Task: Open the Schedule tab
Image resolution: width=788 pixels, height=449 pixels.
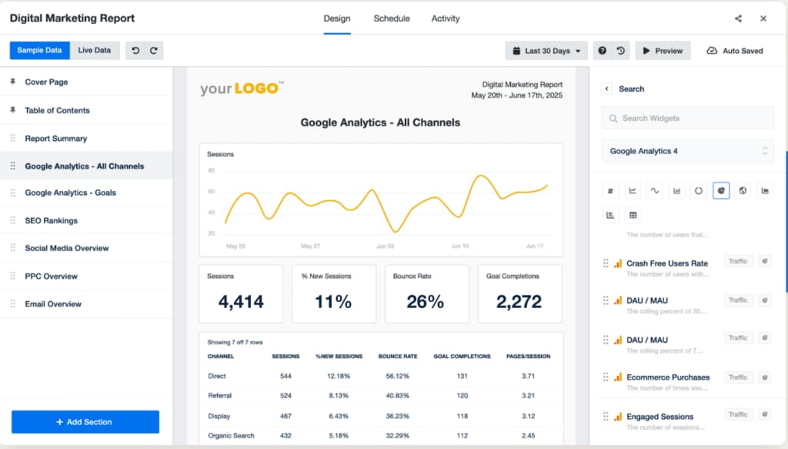Action: point(392,18)
